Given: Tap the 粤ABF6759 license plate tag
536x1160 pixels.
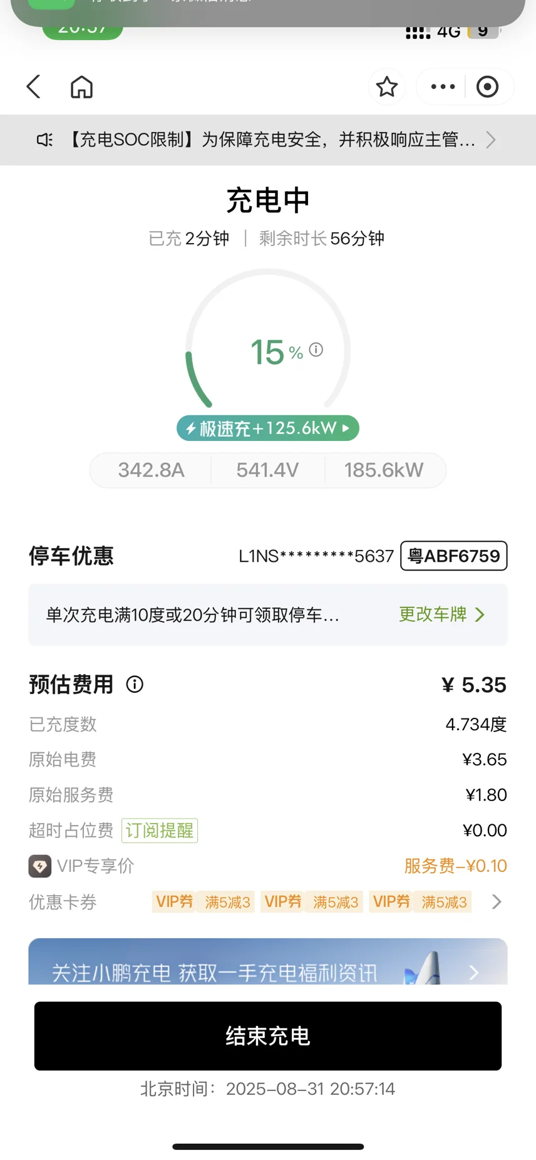Looking at the screenshot, I should click(454, 556).
